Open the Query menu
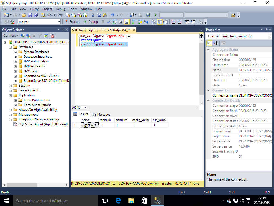Screen dimensions: 274x206 (34, 9)
